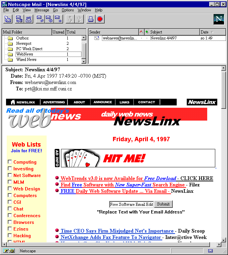Open Time CEO Says Firm Misjudged link
Screen dimensions: 228x255
pos(117,231)
